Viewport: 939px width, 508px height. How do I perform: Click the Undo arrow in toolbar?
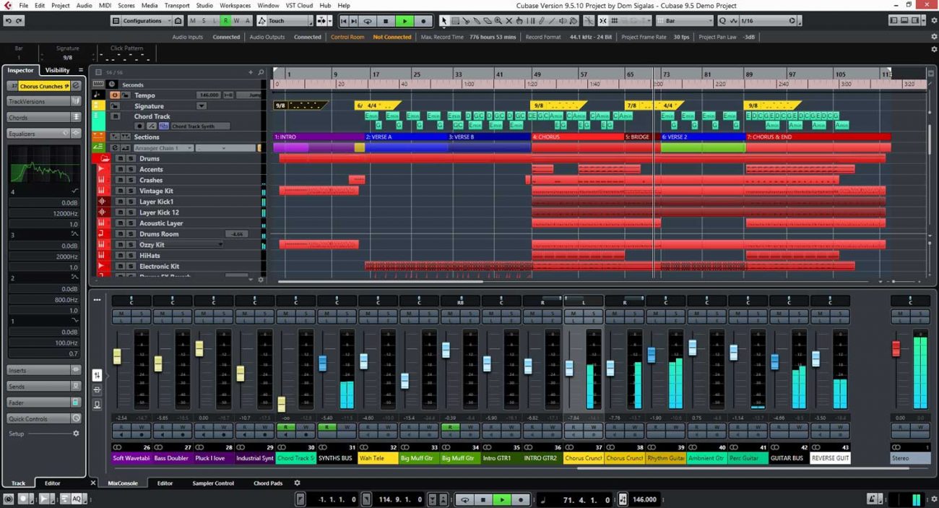tap(9, 21)
